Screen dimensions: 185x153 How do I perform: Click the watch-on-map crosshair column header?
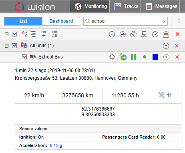[x=112, y=34]
